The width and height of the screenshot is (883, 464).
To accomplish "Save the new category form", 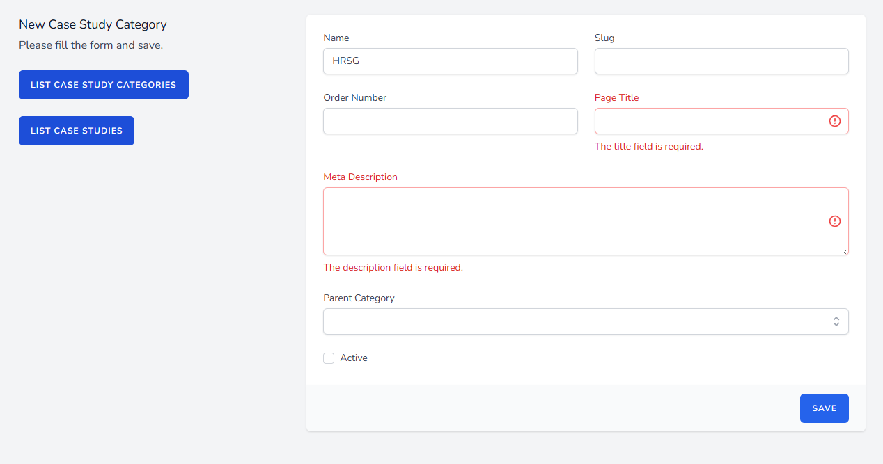I will 824,408.
